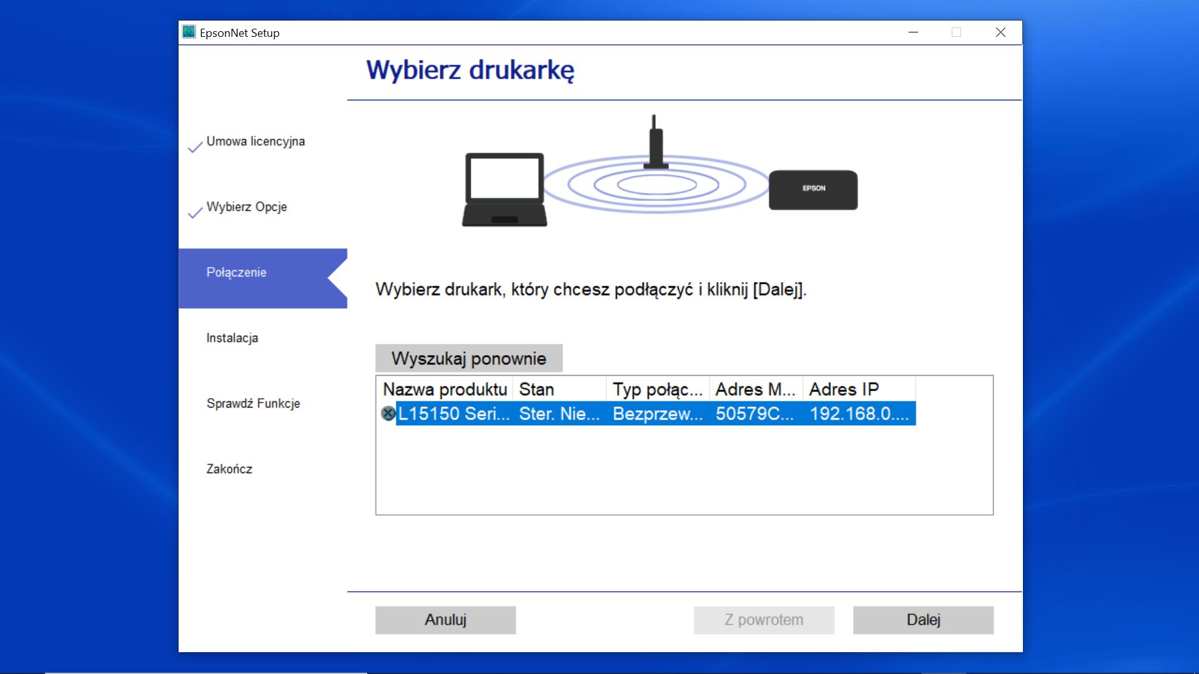This screenshot has width=1199, height=674.
Task: Click the checkmark next to Wybierz Opcje
Action: coord(194,213)
